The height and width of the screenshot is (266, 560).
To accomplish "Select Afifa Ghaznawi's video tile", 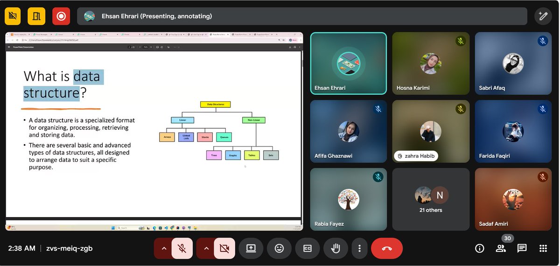I will 349,132.
